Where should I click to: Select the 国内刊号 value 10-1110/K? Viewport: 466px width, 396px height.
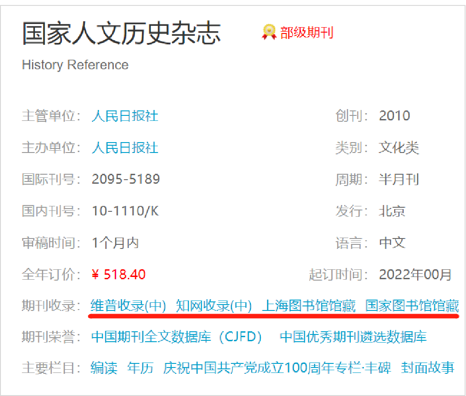point(125,211)
